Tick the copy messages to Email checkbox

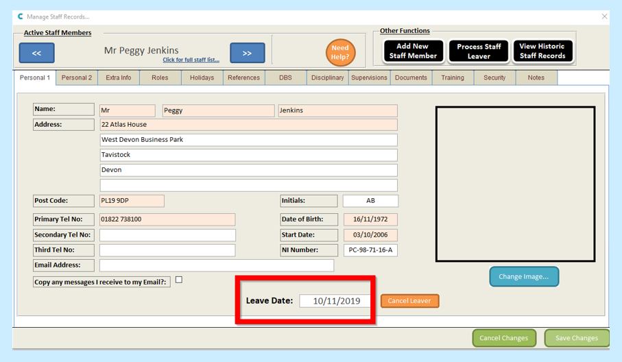coord(179,280)
